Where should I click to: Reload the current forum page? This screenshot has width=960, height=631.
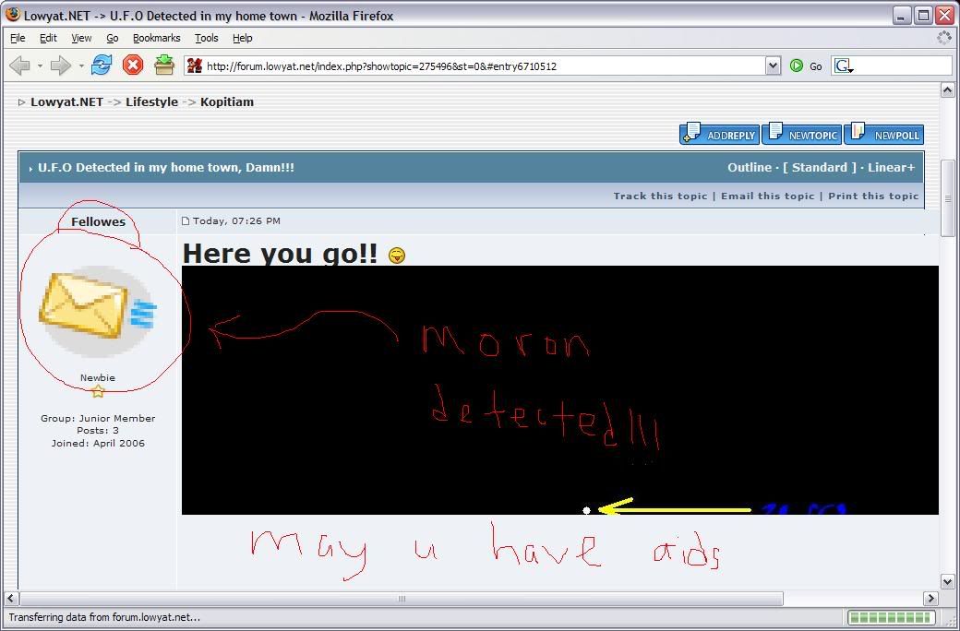pyautogui.click(x=102, y=65)
